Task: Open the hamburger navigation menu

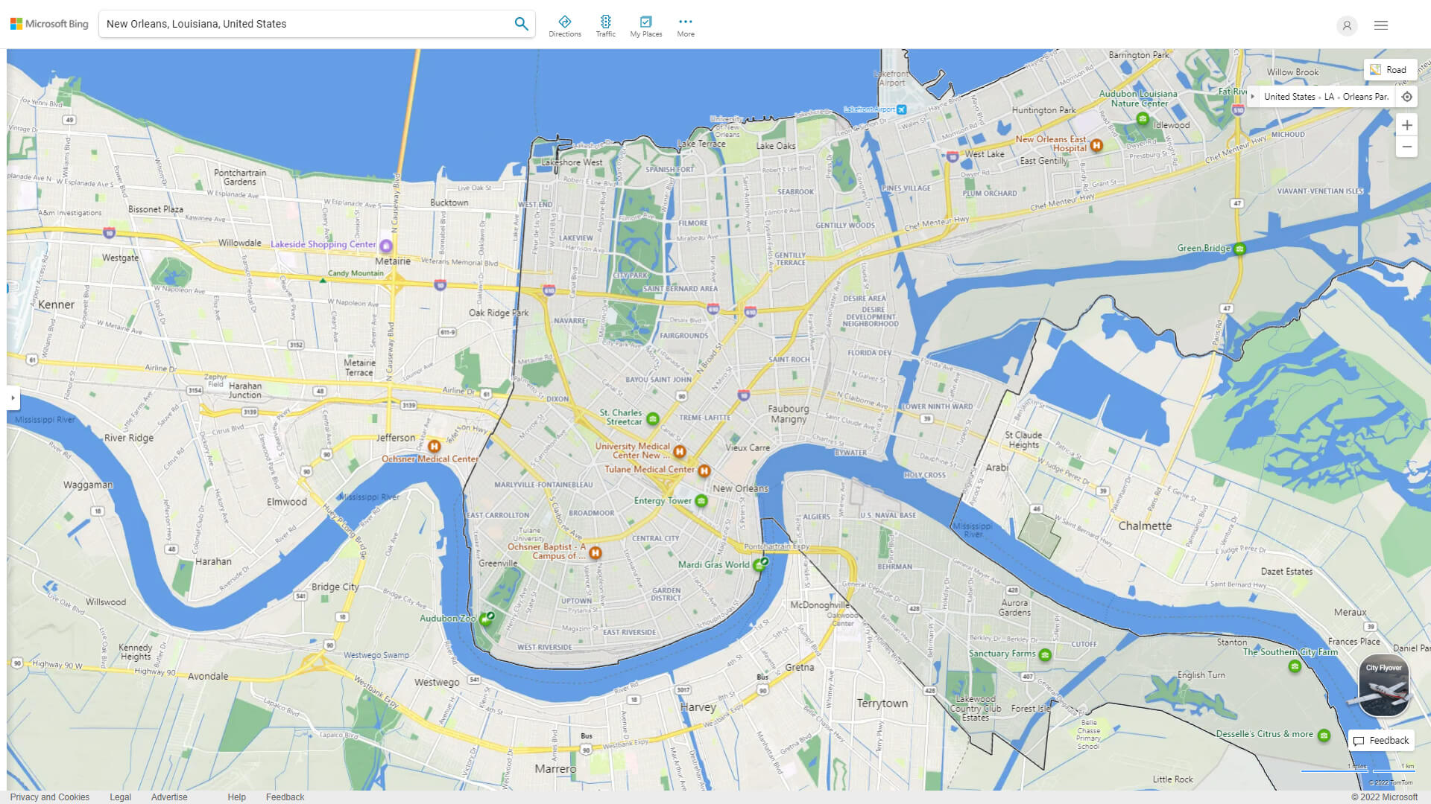Action: (x=1381, y=25)
